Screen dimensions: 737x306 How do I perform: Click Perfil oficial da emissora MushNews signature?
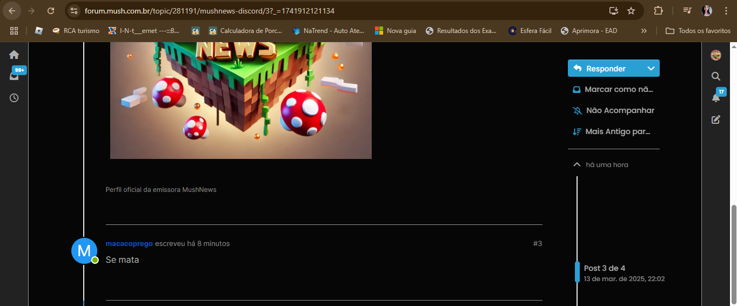[x=161, y=190]
